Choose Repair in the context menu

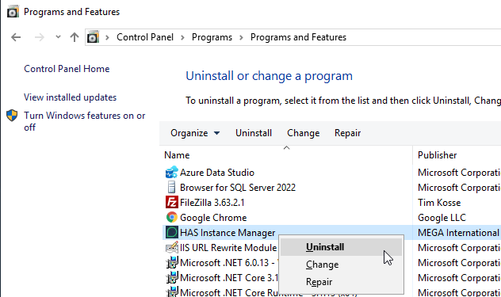point(341,282)
